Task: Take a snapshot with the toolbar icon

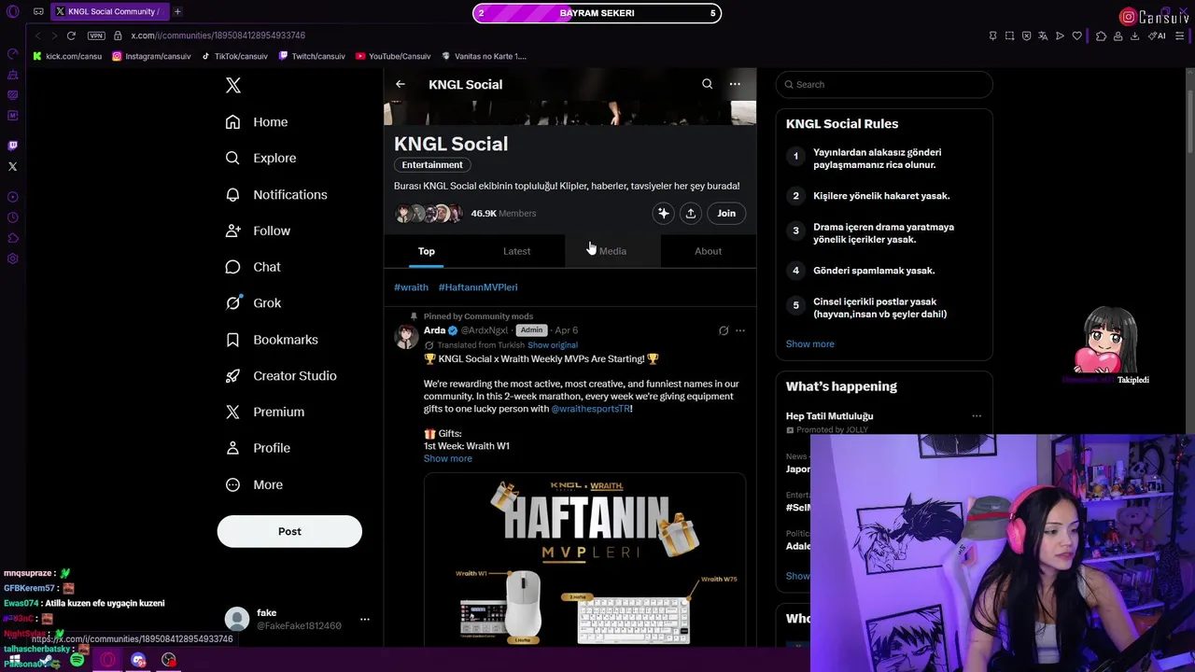Action: (x=1009, y=35)
